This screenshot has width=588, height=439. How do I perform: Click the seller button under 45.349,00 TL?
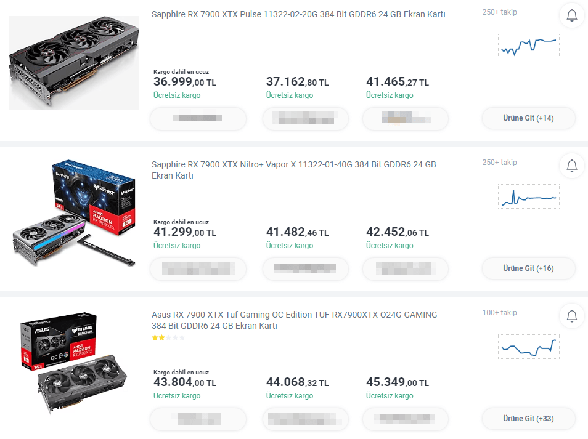click(405, 419)
